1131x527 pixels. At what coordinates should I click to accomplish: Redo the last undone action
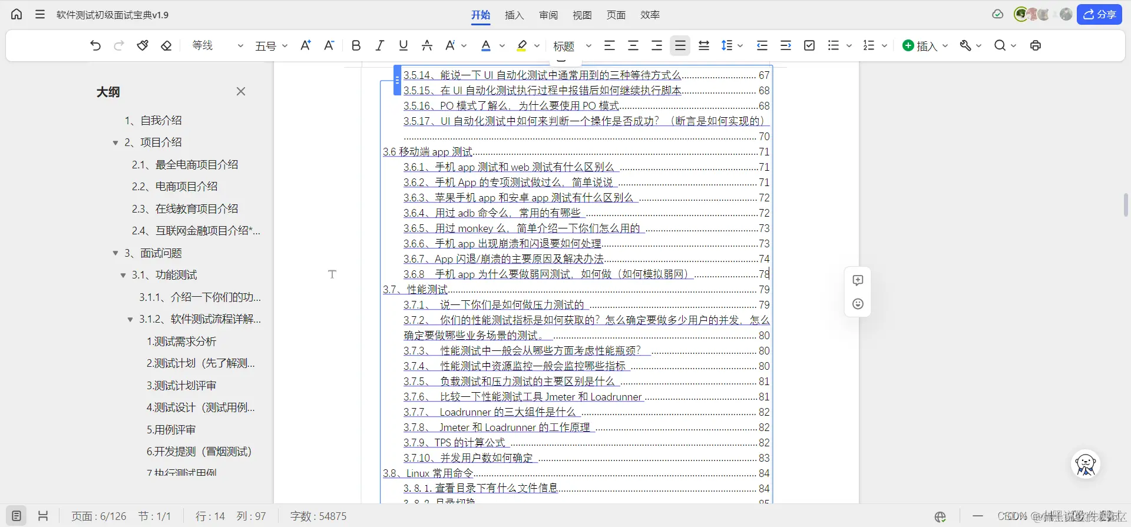pyautogui.click(x=119, y=45)
